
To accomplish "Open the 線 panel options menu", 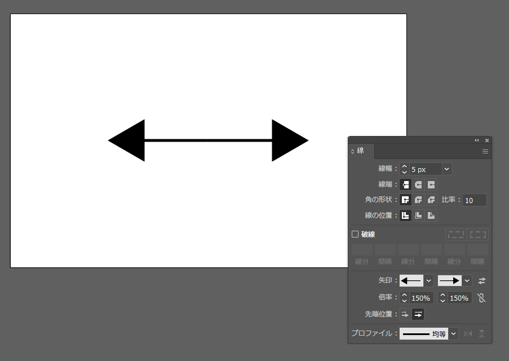I will [x=485, y=152].
